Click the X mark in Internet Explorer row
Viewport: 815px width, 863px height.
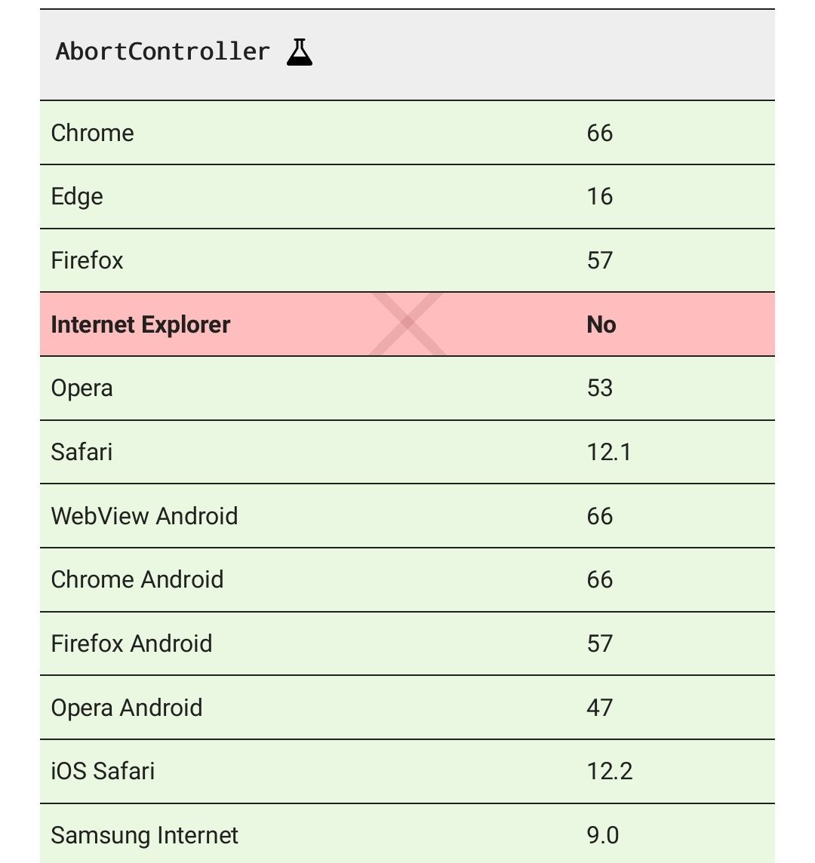tap(407, 324)
